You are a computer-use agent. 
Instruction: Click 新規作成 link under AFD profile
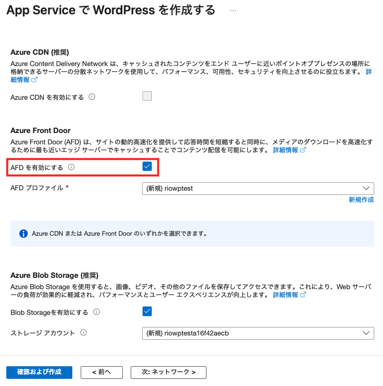click(x=361, y=200)
